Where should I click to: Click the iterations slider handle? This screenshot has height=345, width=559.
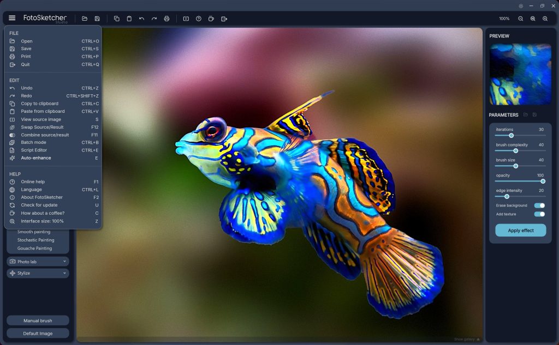511,136
